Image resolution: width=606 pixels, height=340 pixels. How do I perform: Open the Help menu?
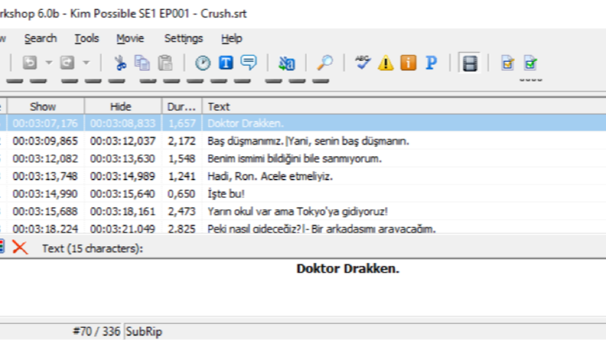tap(232, 39)
